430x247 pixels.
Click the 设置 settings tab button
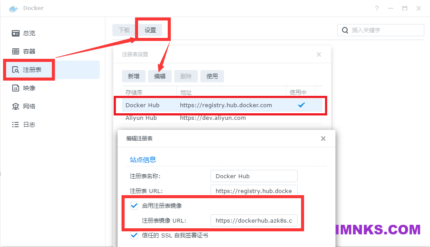pos(150,30)
